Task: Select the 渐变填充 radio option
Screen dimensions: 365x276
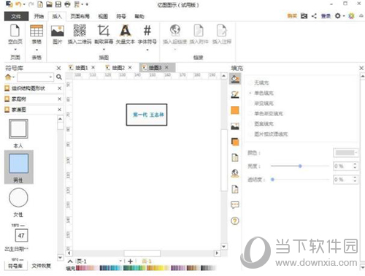Action: click(250, 103)
